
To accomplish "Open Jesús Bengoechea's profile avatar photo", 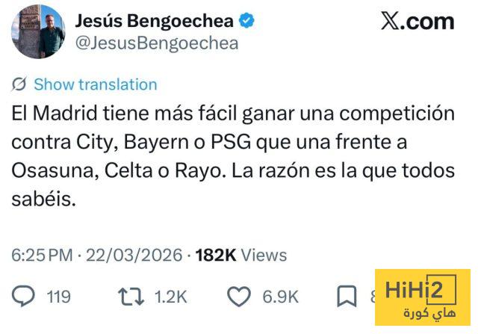I will point(37,32).
